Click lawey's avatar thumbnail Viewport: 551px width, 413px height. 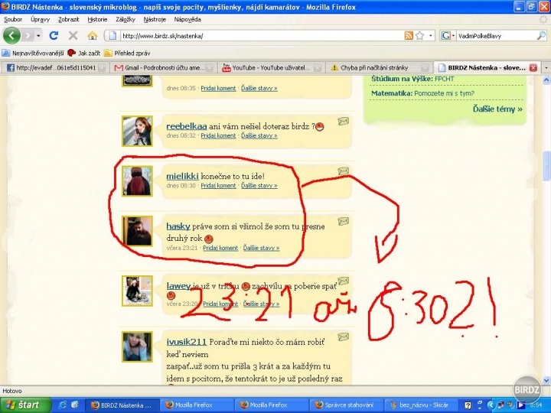tap(137, 291)
